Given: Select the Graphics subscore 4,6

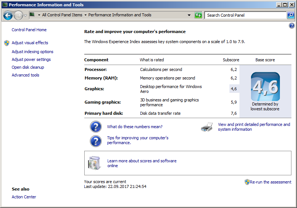Looking at the screenshot, I should pos(234,89).
